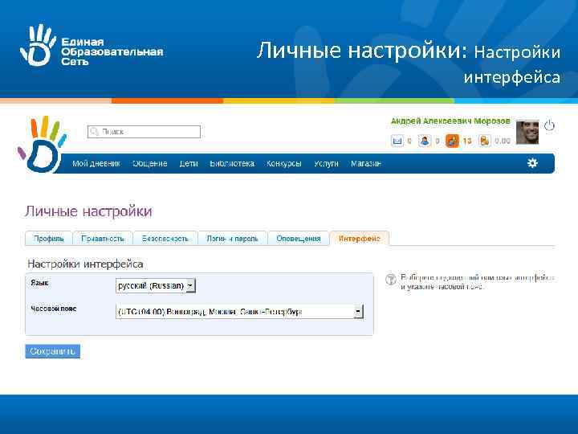The width and height of the screenshot is (578, 434).
Task: Click into the Поиск search field
Action: [144, 132]
